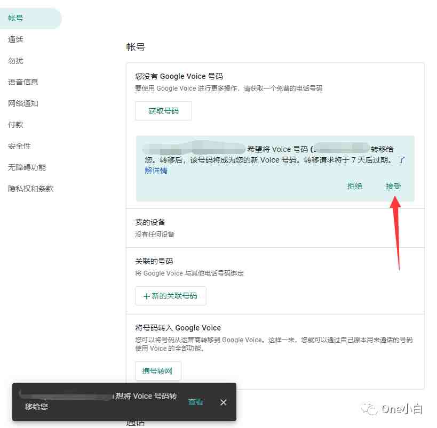This screenshot has height=428, width=437.
Task: Navigate to 安全性 settings
Action: [x=20, y=146]
